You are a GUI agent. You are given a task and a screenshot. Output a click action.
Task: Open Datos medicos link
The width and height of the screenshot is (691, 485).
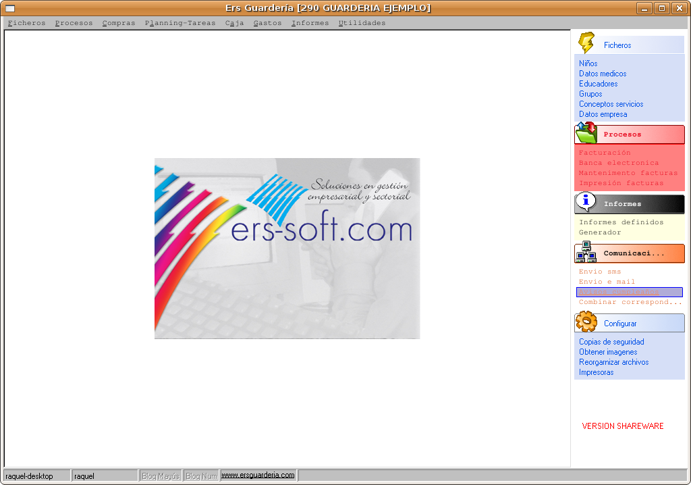(603, 74)
